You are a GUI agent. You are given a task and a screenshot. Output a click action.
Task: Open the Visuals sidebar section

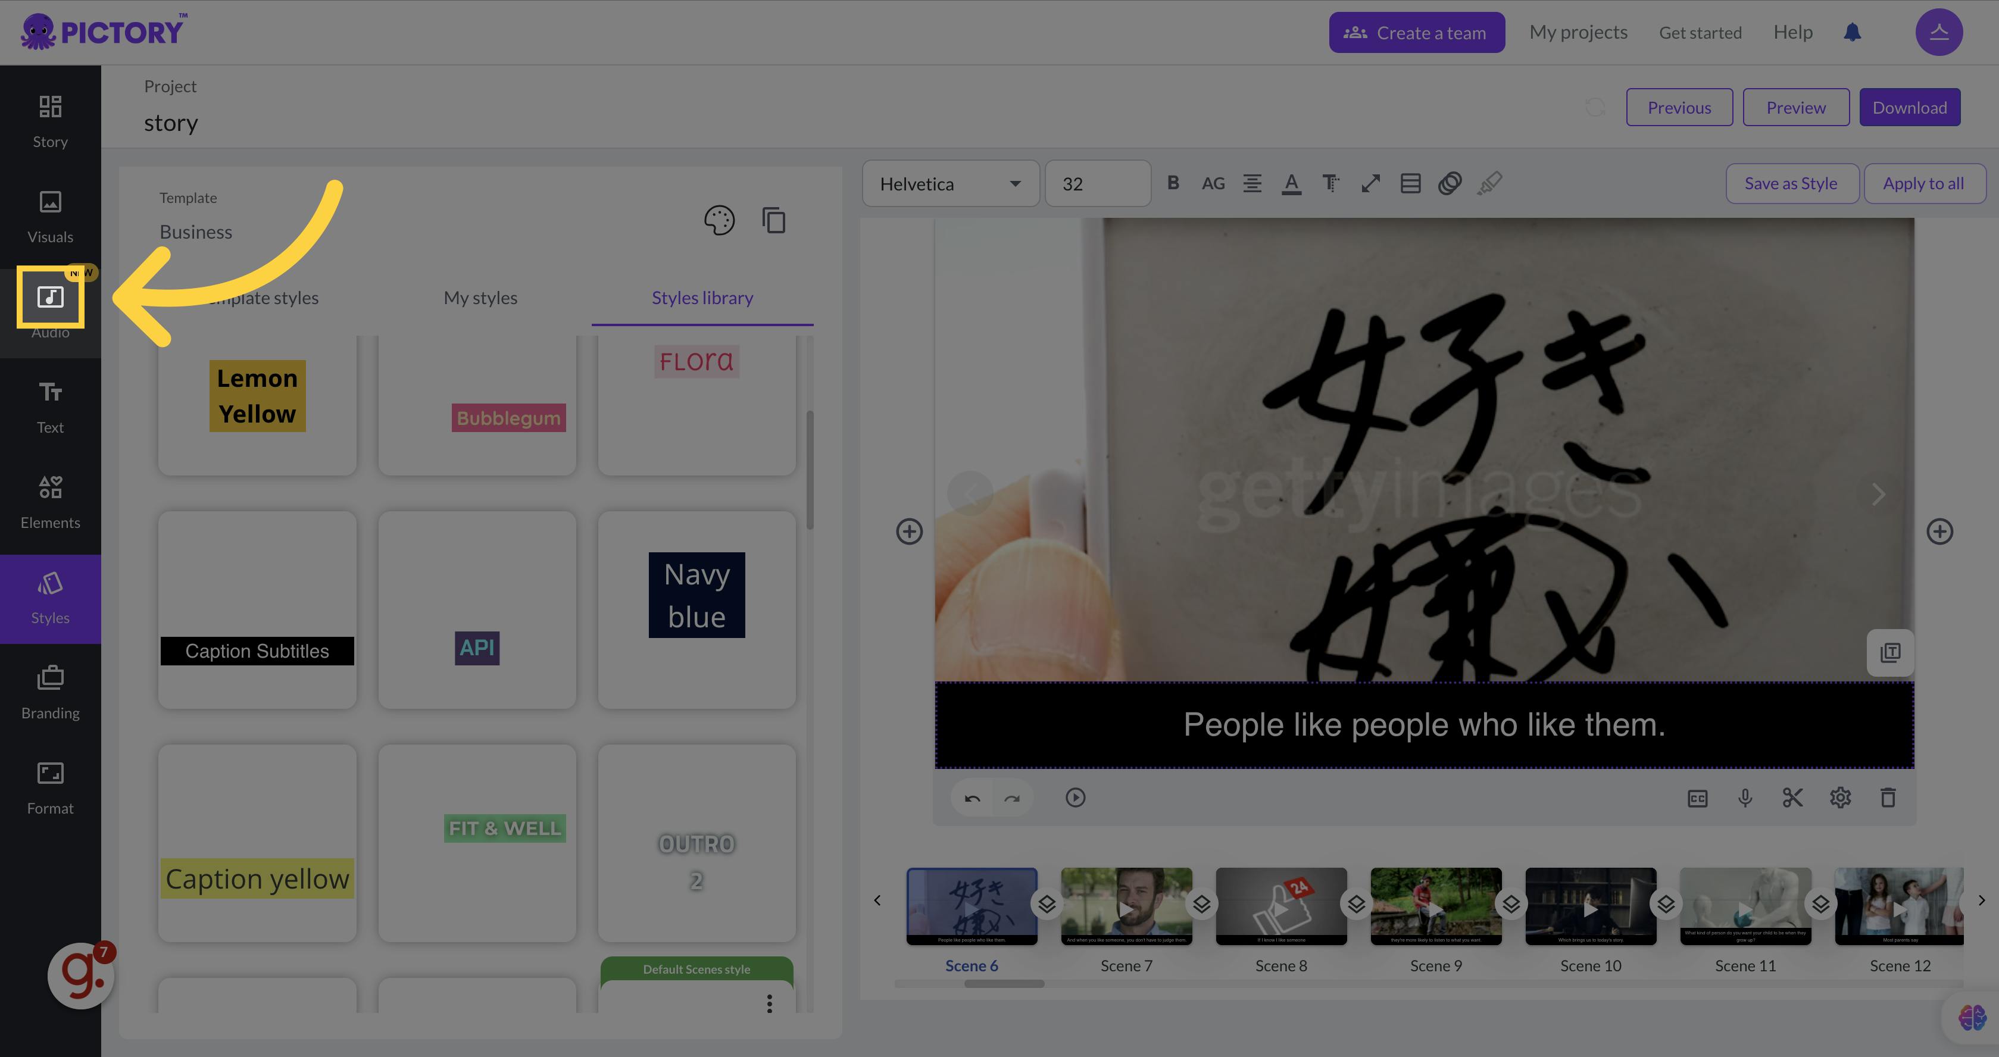tap(51, 217)
